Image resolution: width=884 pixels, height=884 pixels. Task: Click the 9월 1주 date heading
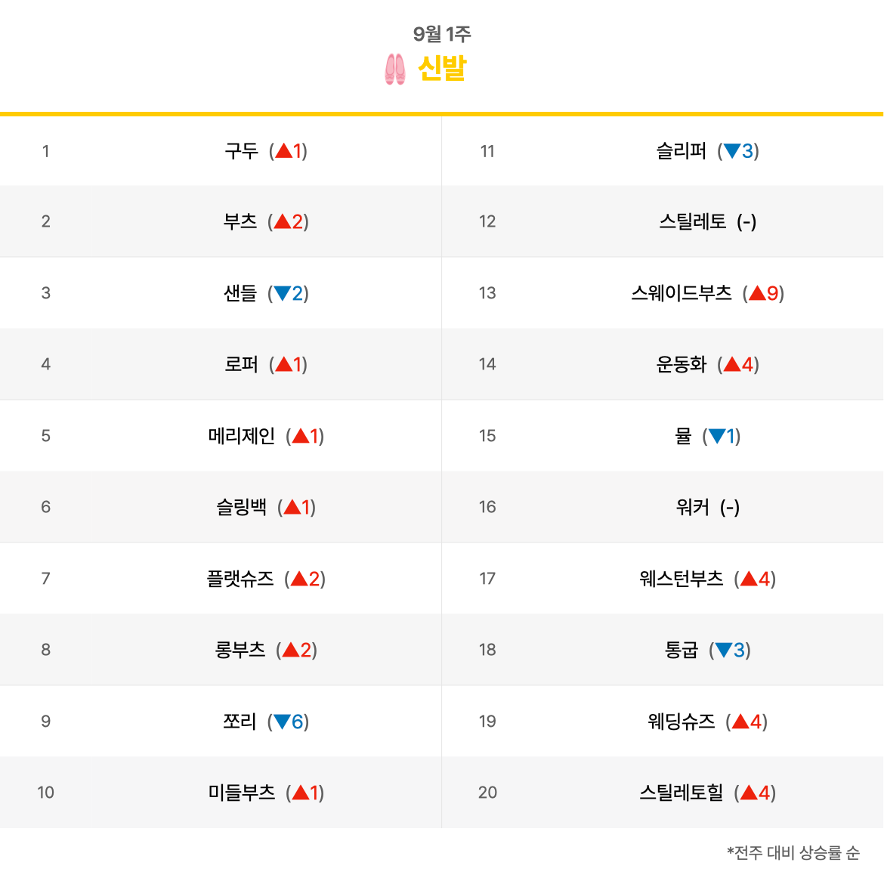coord(442,34)
